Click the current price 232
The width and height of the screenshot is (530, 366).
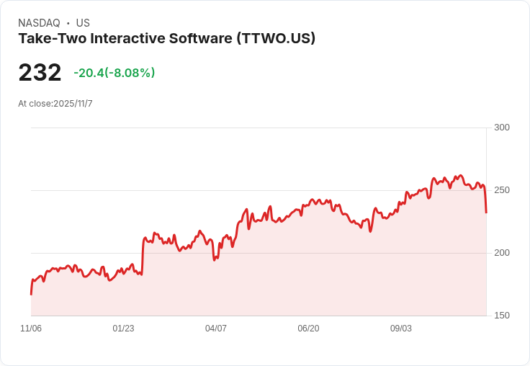(40, 72)
